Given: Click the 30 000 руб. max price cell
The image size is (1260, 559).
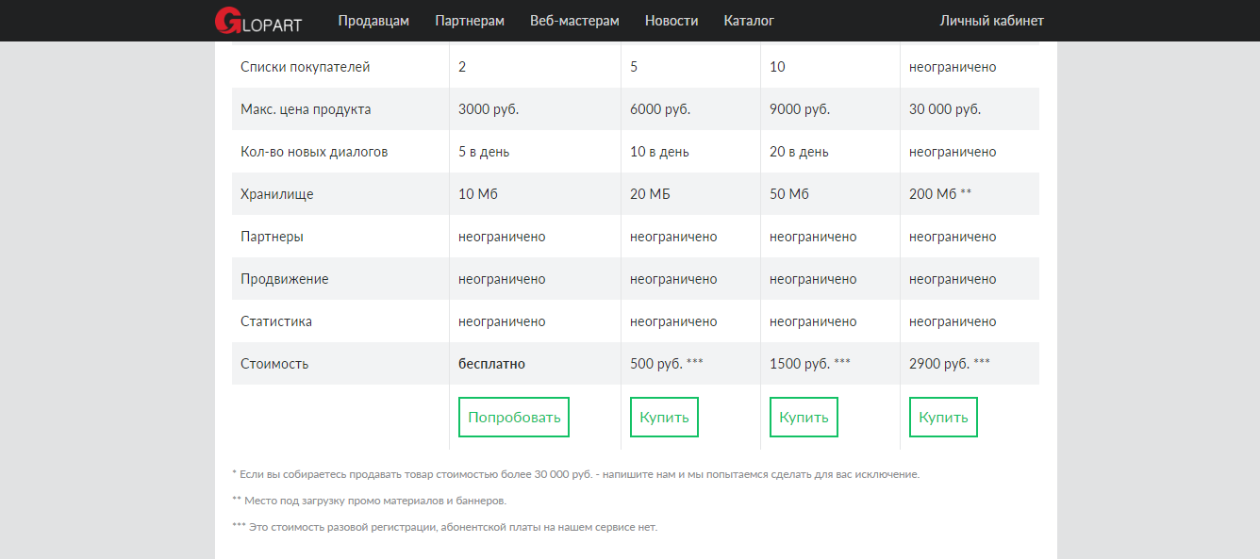Looking at the screenshot, I should [x=945, y=109].
